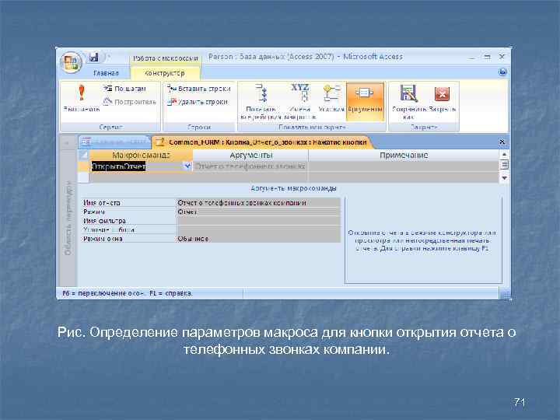The width and height of the screenshot is (560, 420).
Task: Click the status bar F6 hint text
Action: [127, 293]
